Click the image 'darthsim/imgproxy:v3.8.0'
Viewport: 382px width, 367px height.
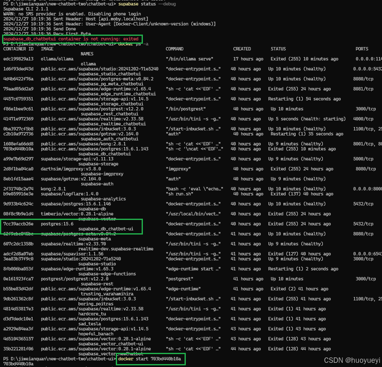(71, 169)
